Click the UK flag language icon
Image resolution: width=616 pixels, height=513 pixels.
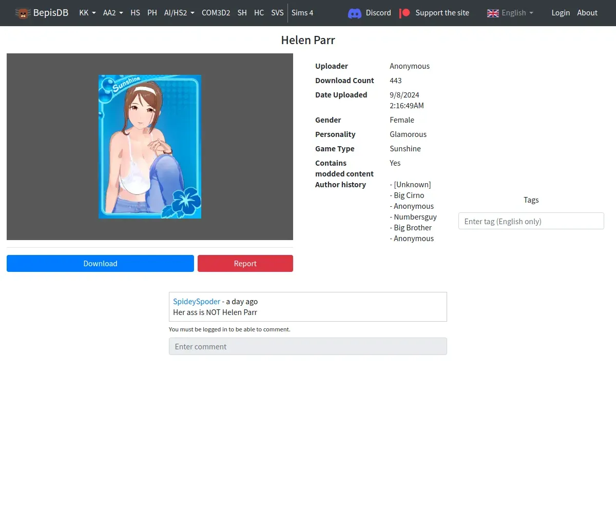493,13
